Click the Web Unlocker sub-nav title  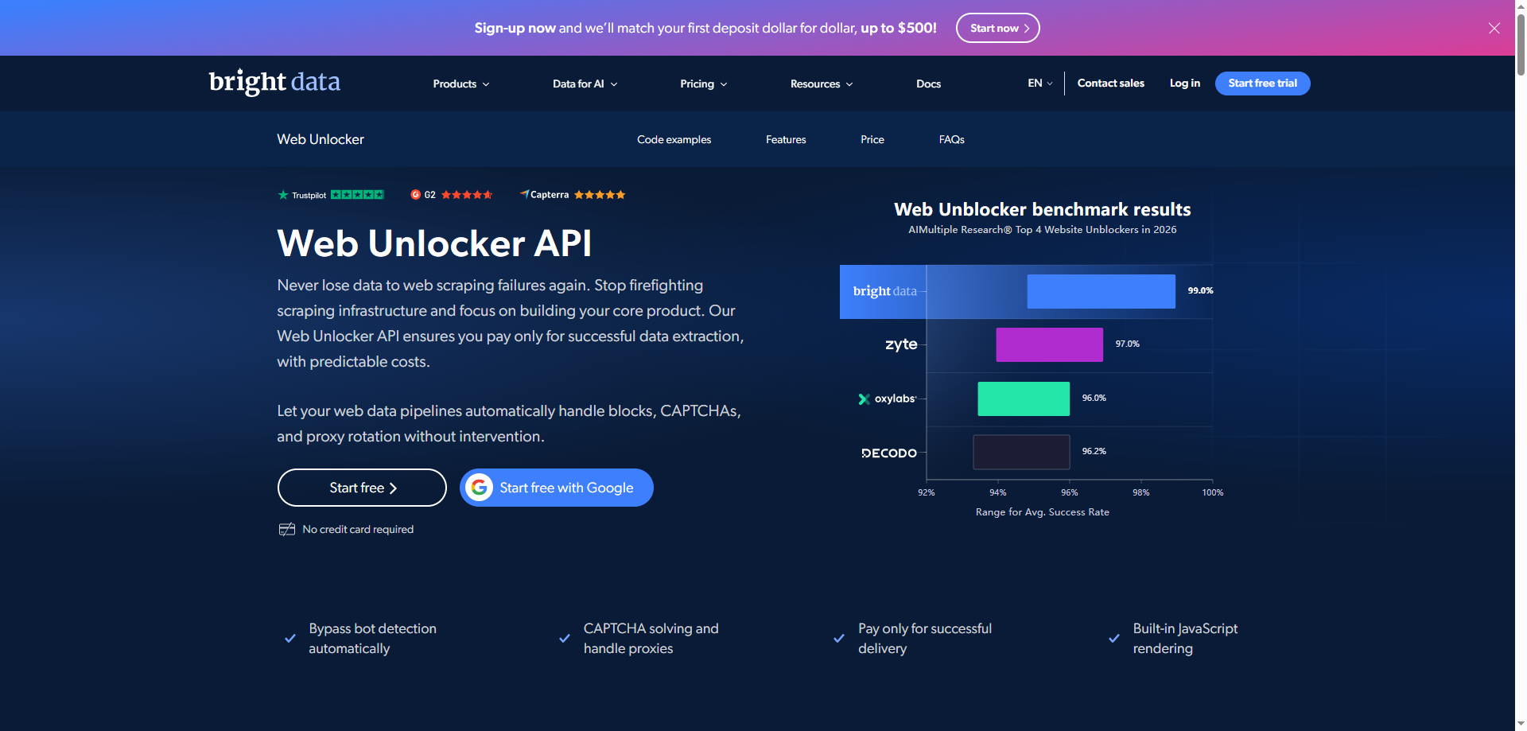coord(321,139)
